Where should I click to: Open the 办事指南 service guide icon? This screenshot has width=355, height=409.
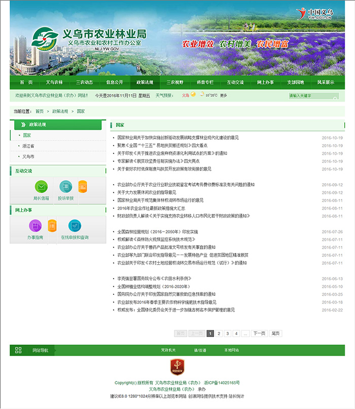(x=35, y=225)
